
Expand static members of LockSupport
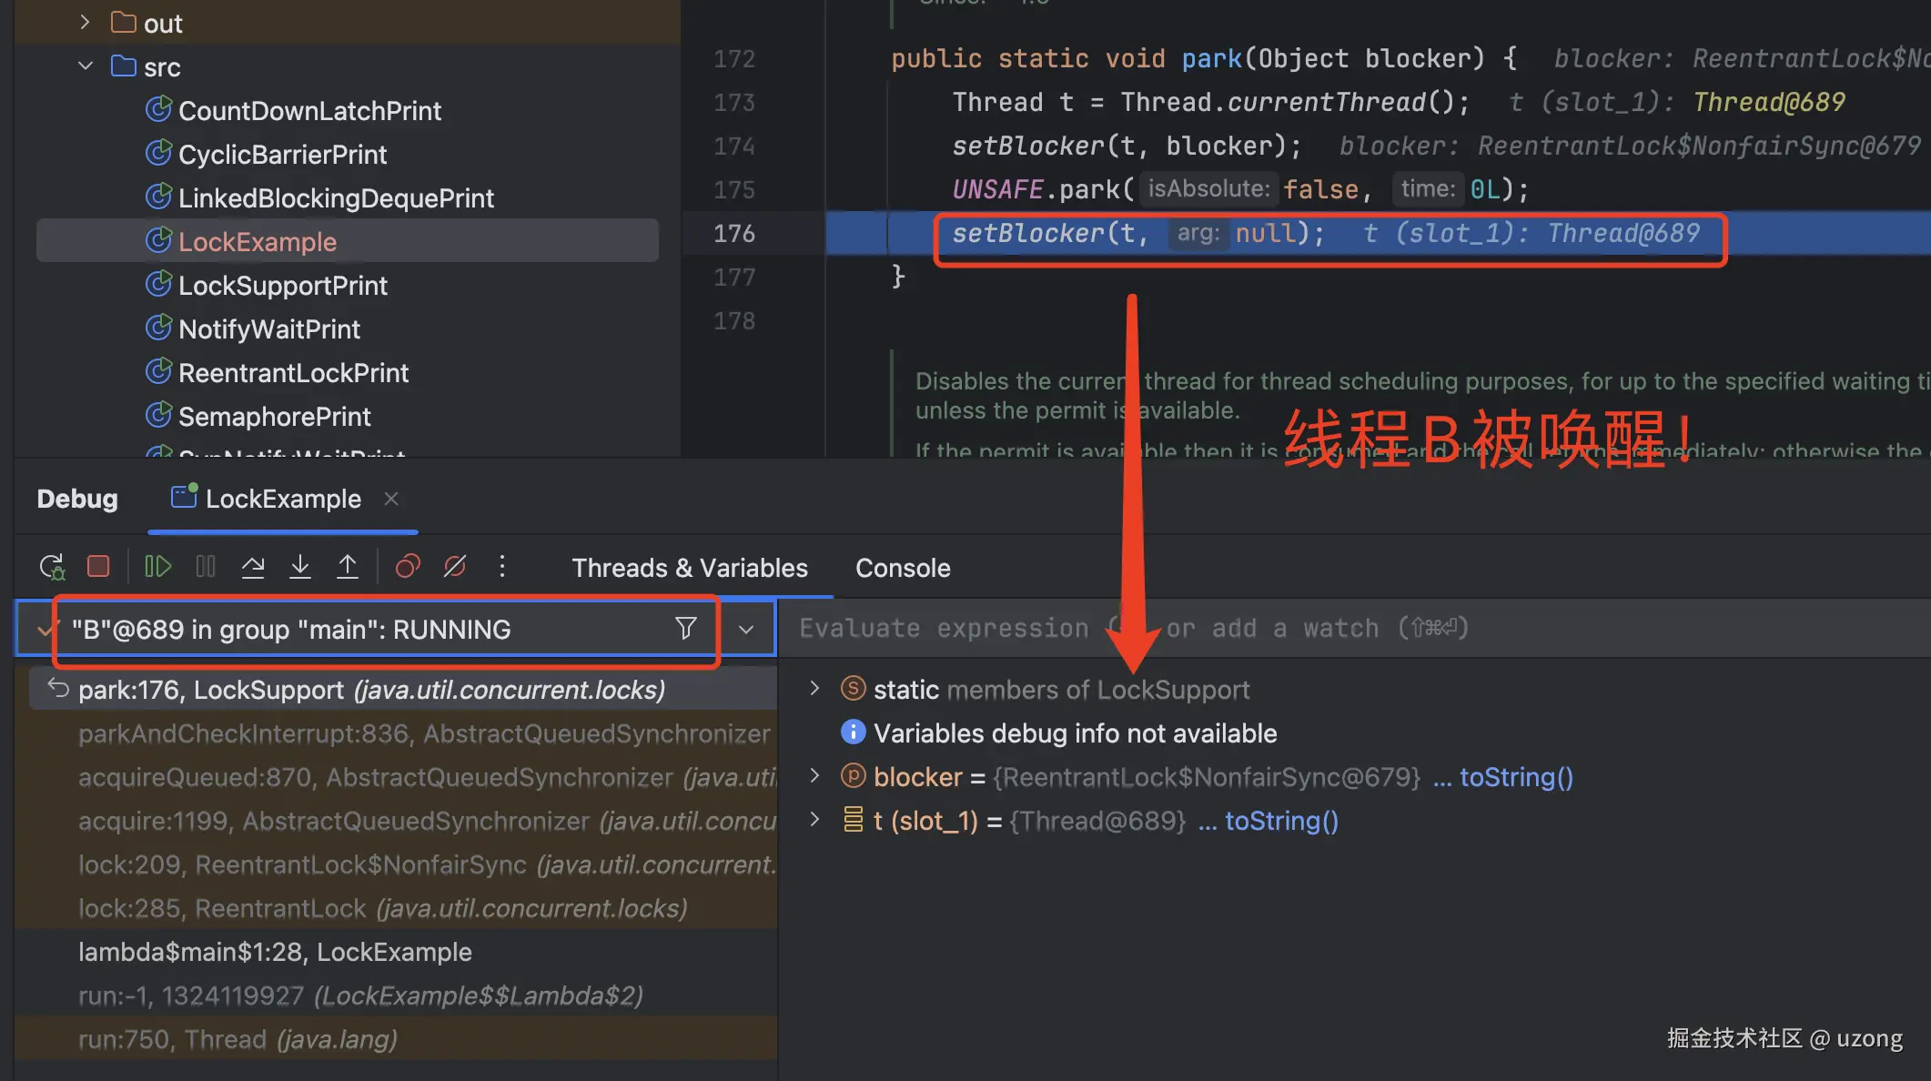[814, 689]
